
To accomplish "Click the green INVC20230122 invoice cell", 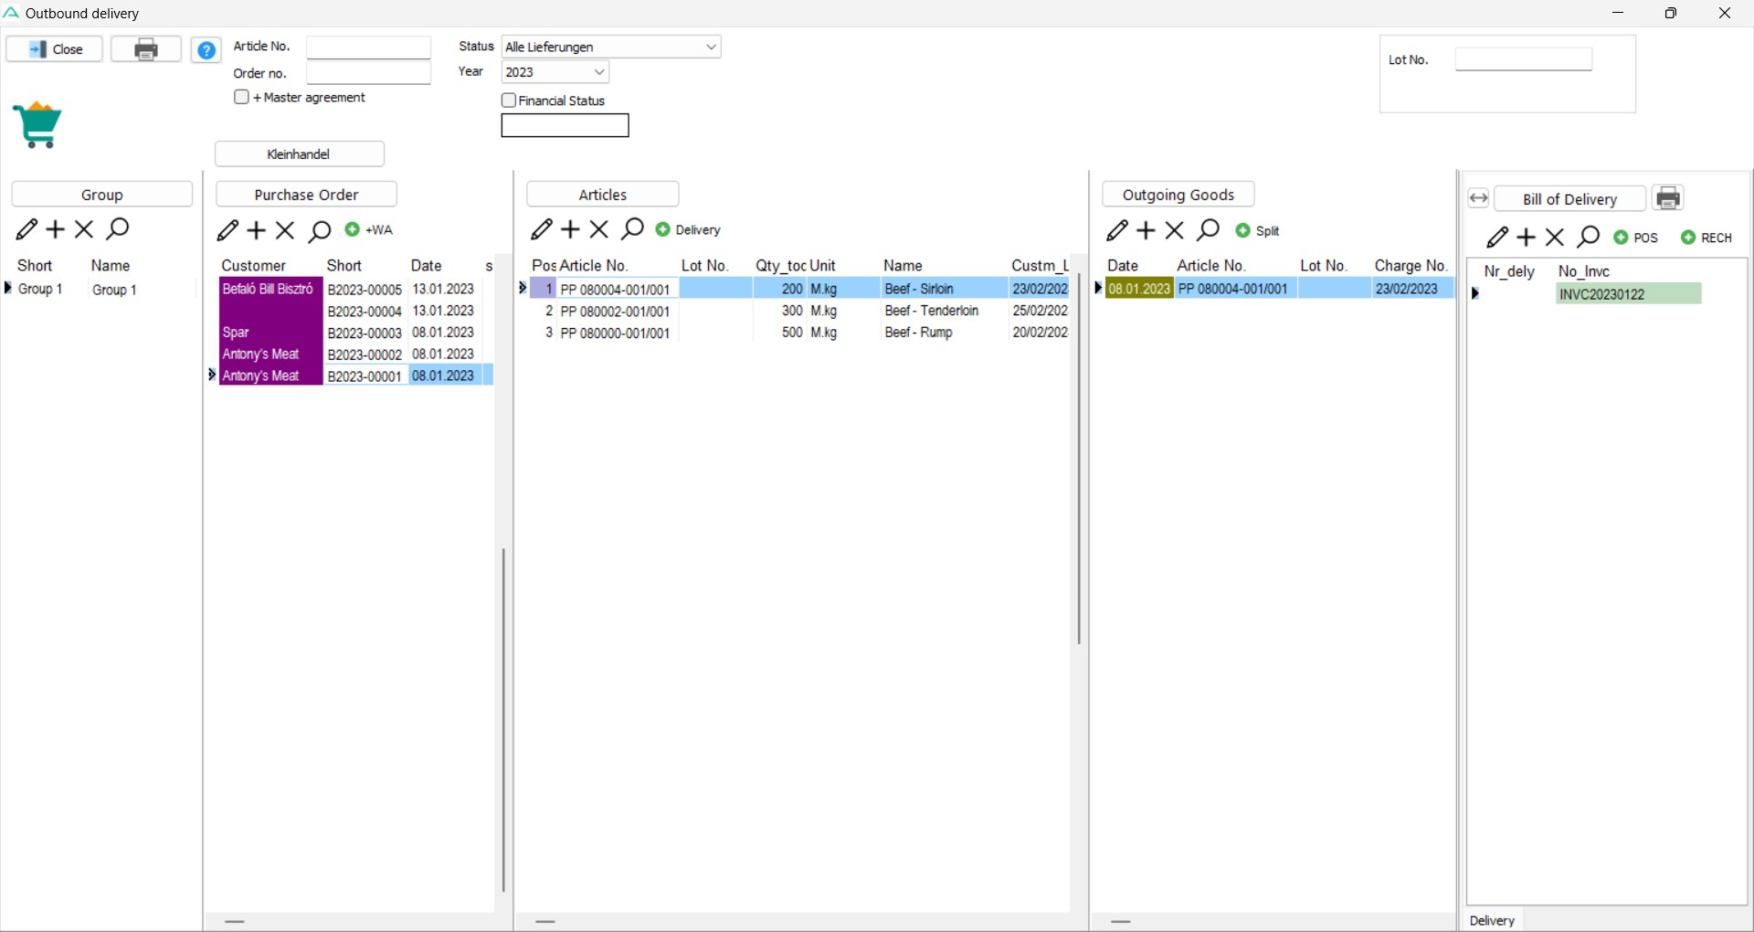I will pyautogui.click(x=1628, y=294).
